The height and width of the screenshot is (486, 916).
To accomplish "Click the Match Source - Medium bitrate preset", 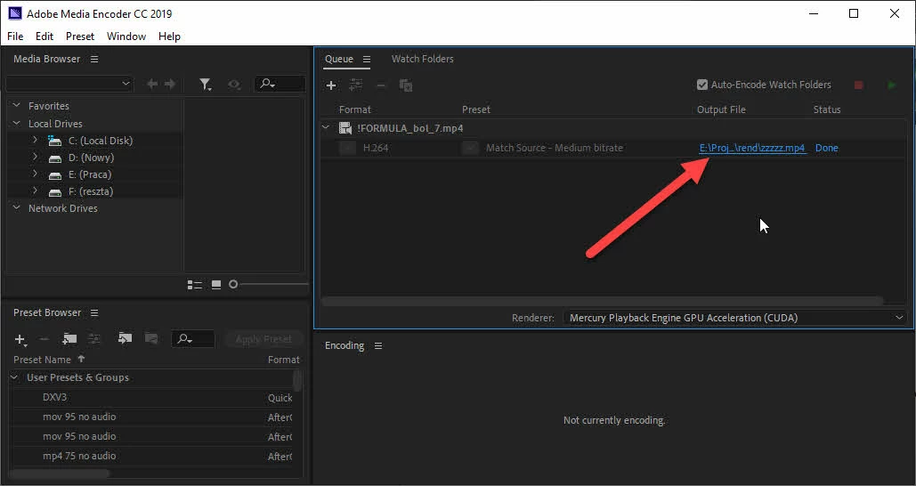I will [555, 148].
